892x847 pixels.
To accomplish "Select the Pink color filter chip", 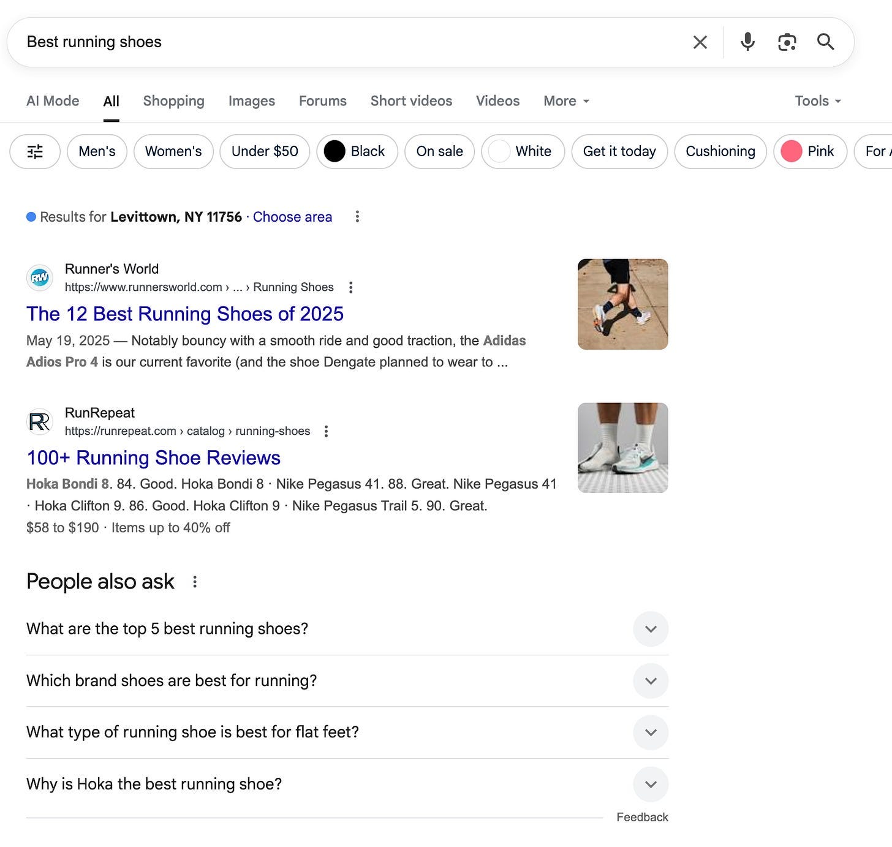I will pos(810,151).
